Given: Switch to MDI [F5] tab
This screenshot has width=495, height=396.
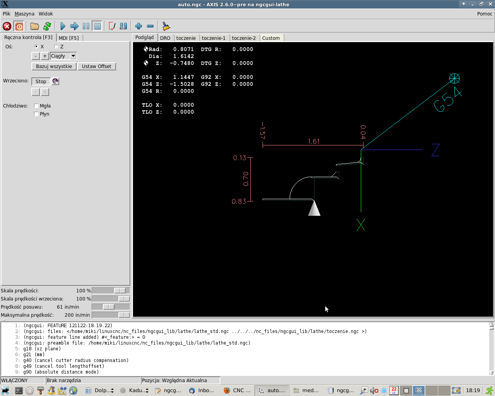Looking at the screenshot, I should [69, 38].
